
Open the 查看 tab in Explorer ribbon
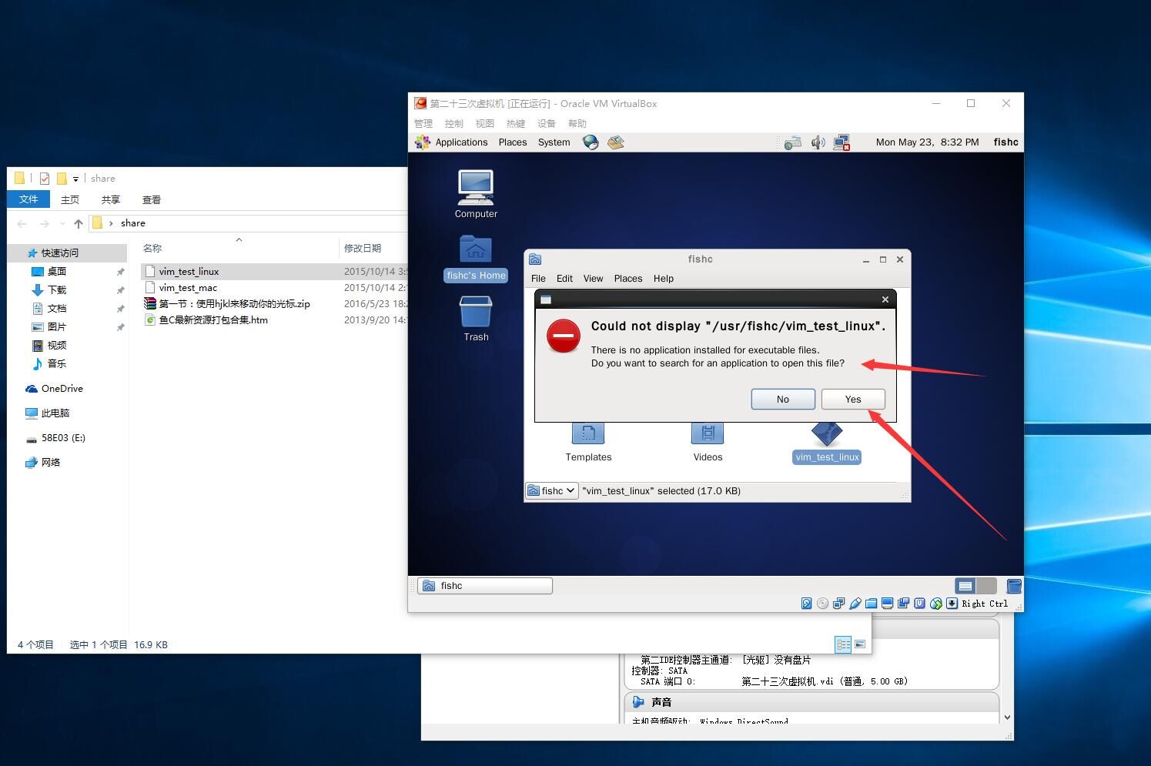coord(152,199)
